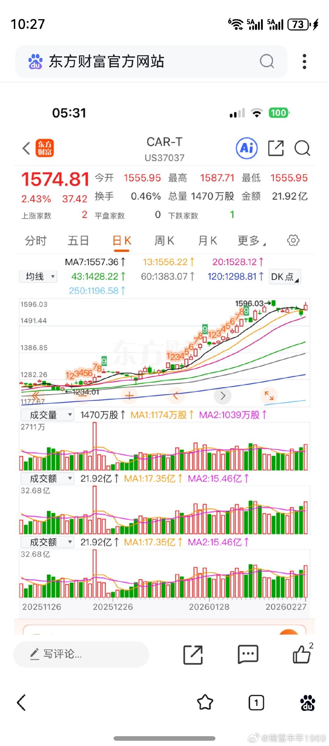Viewport: 329px width, 746px height.
Task: Tap the MA7:1557.36 value
Action: click(x=95, y=262)
